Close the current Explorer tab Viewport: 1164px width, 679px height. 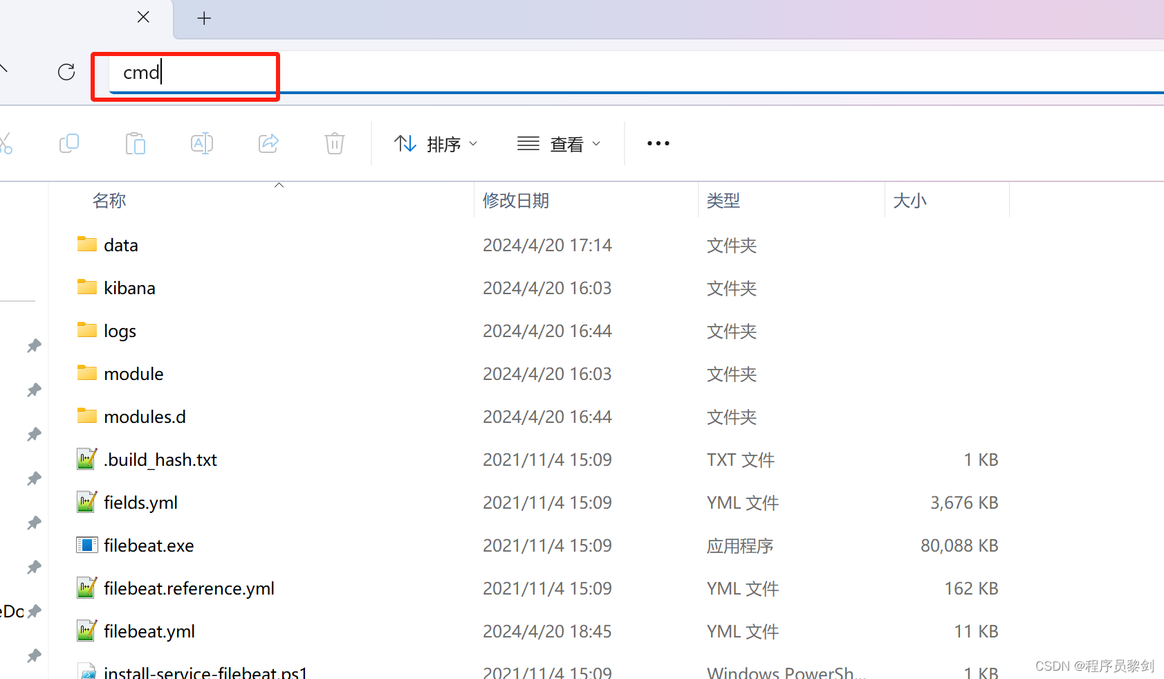pos(143,17)
